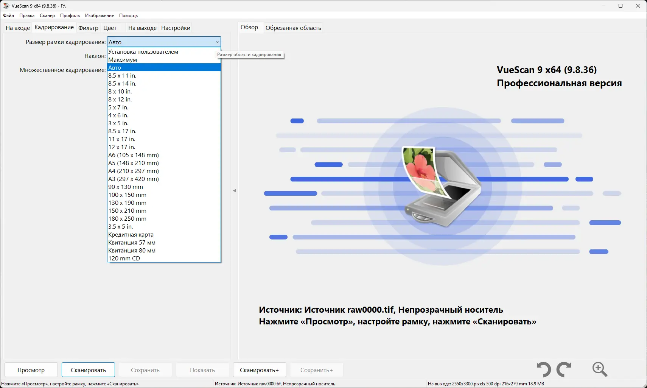Image resolution: width=647 pixels, height=388 pixels.
Task: Select highlighted 'Авто' list option
Action: (164, 68)
